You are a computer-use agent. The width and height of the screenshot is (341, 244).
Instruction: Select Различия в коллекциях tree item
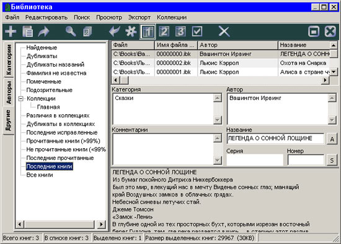click(x=58, y=116)
